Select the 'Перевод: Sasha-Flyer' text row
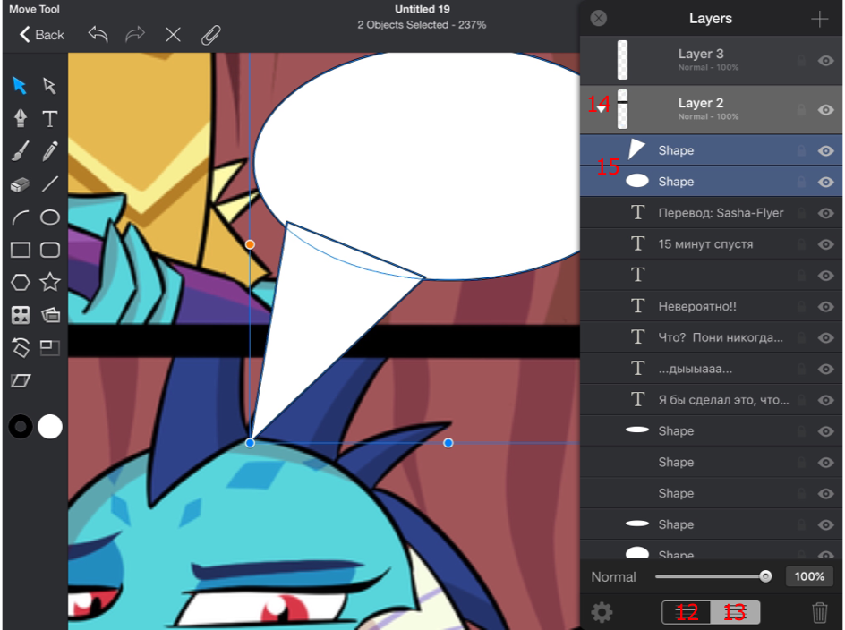 click(711, 213)
